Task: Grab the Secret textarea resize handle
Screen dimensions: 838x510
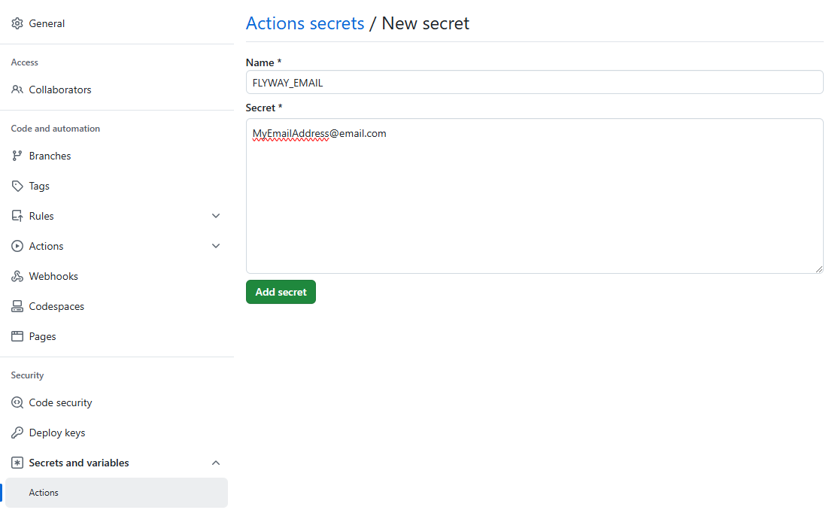Action: (x=818, y=269)
